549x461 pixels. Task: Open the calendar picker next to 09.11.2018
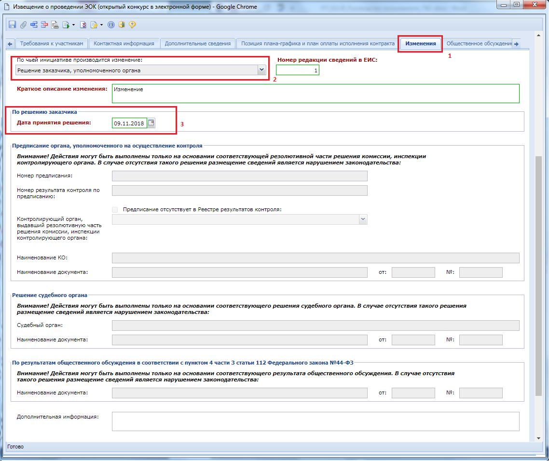pyautogui.click(x=151, y=123)
